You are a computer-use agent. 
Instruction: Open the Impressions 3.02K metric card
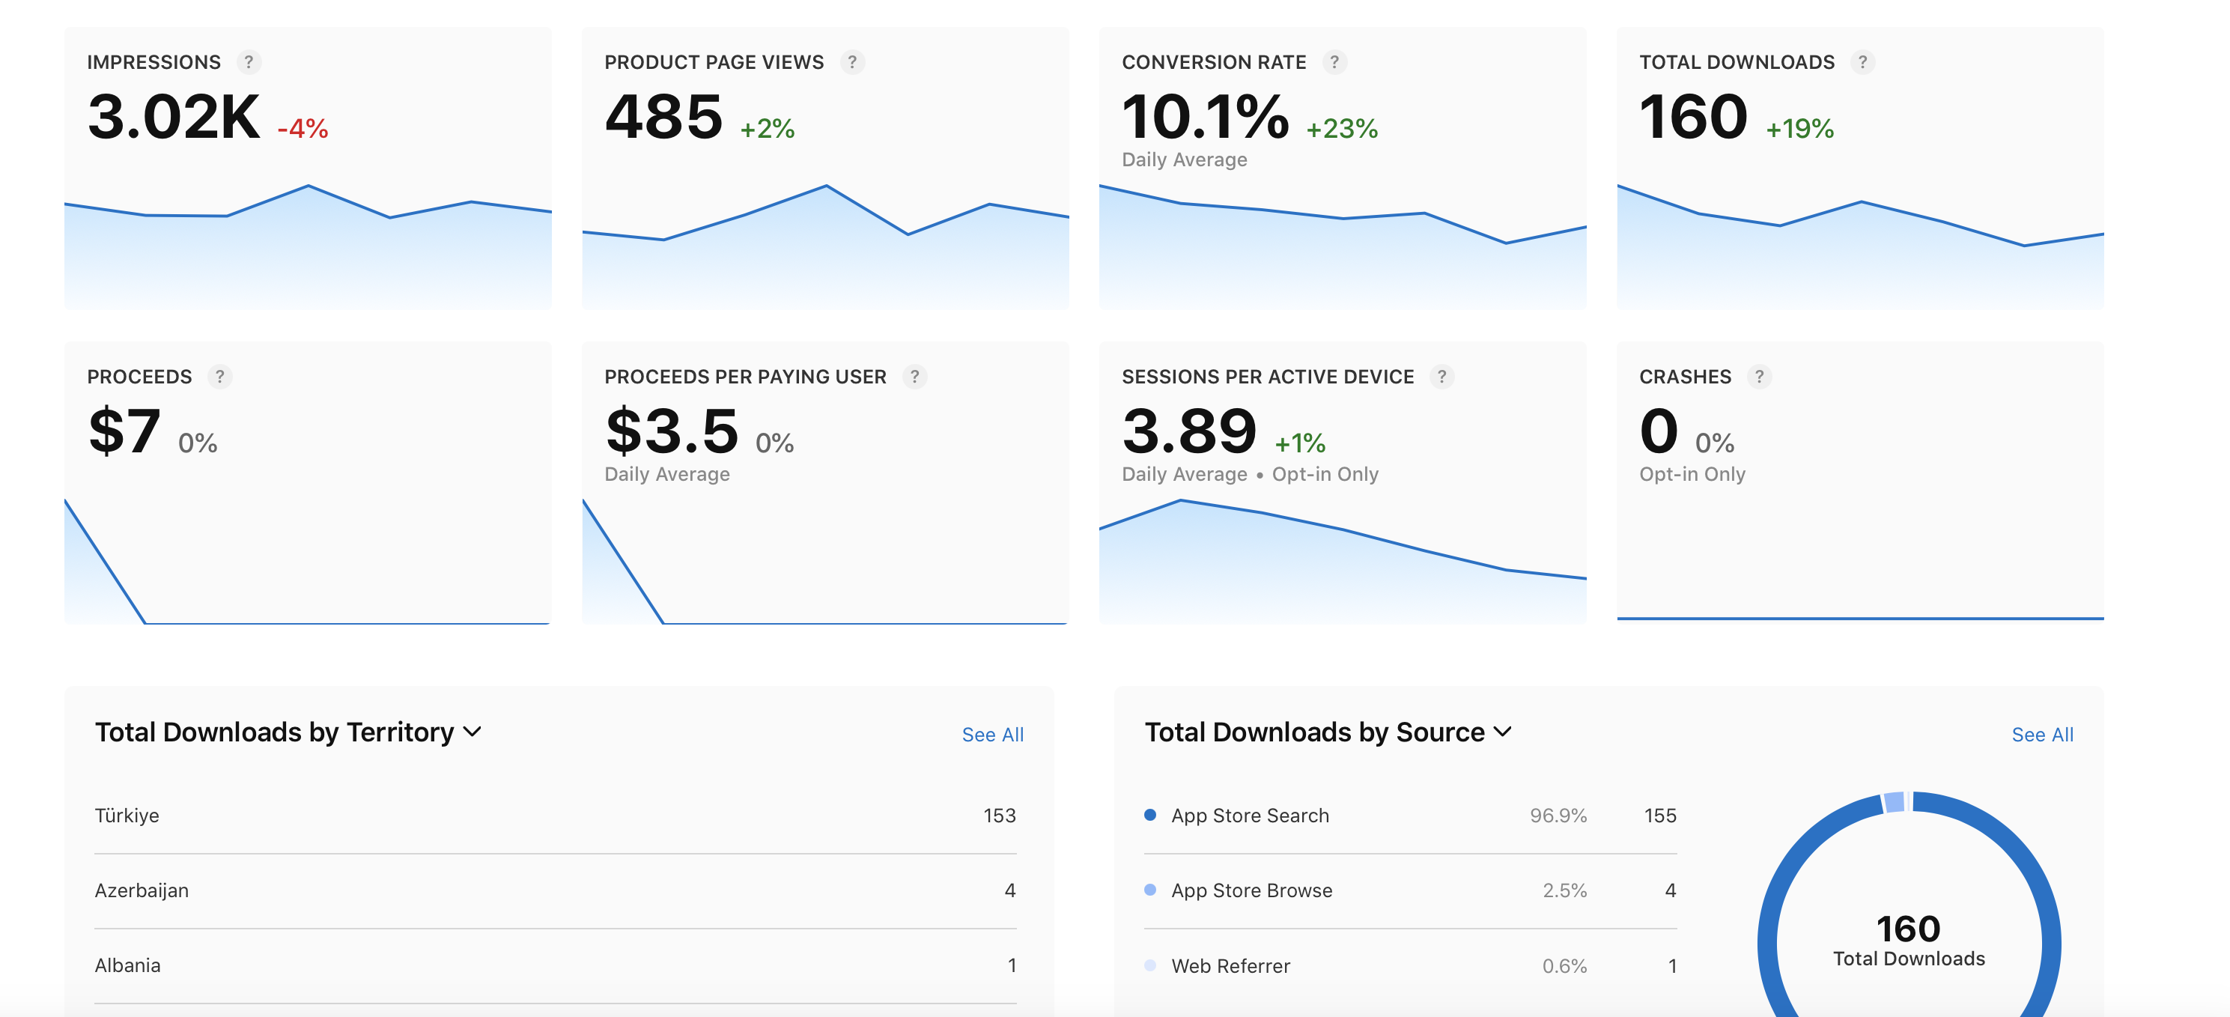309,168
